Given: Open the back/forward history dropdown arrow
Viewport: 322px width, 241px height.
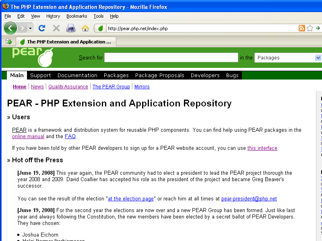Looking at the screenshot, I should point(31,28).
